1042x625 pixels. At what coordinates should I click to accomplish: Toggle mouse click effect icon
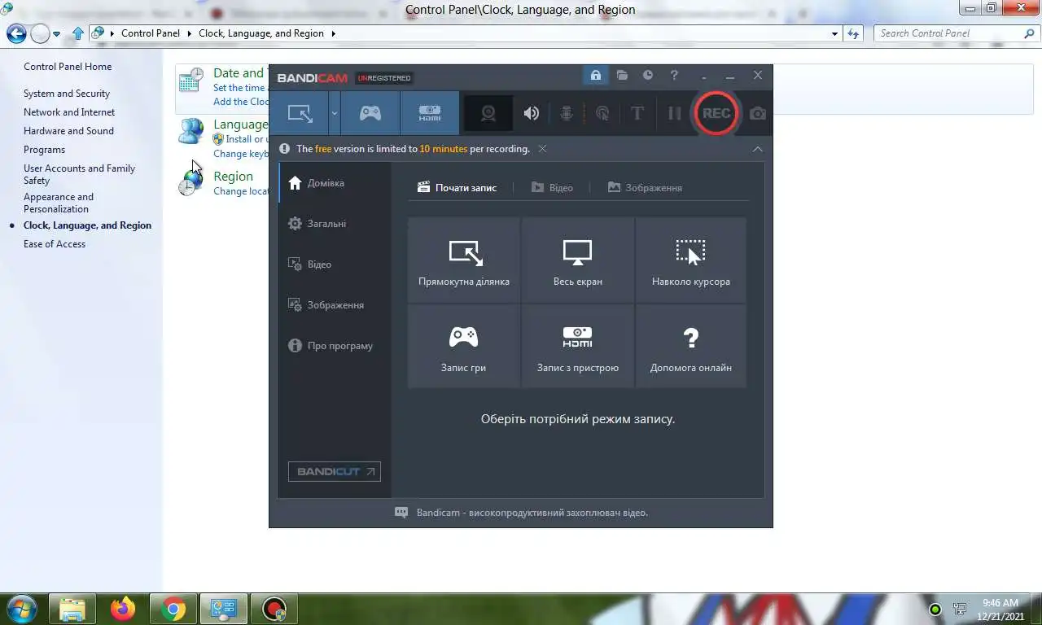(x=602, y=113)
